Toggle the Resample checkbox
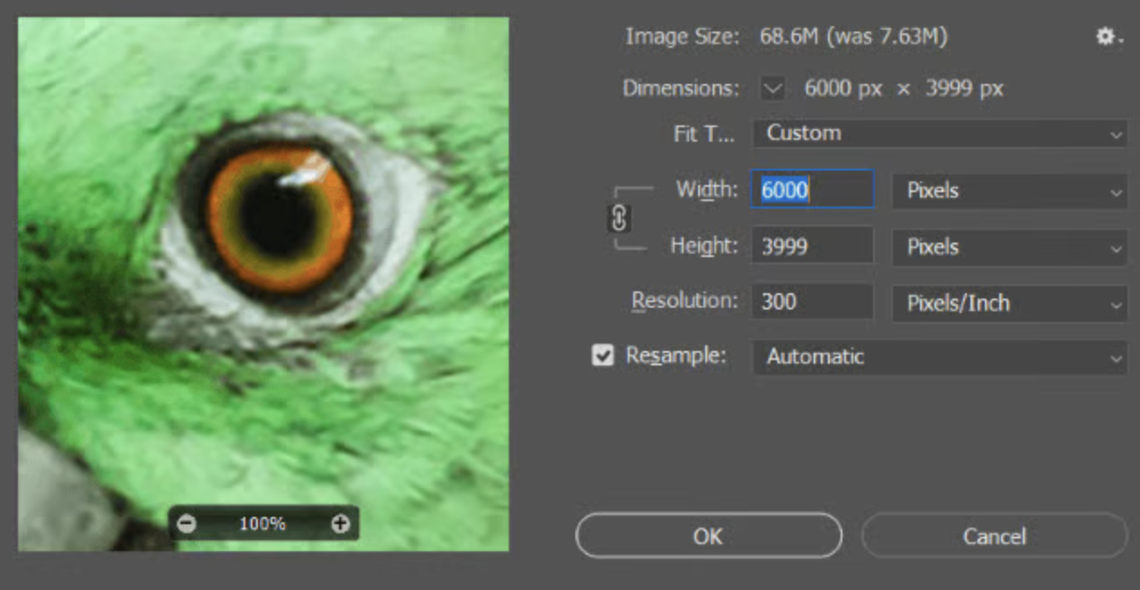This screenshot has height=590, width=1140. [602, 355]
